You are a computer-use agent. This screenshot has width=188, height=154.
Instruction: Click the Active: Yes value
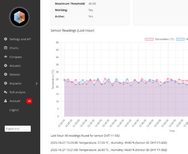91,17
